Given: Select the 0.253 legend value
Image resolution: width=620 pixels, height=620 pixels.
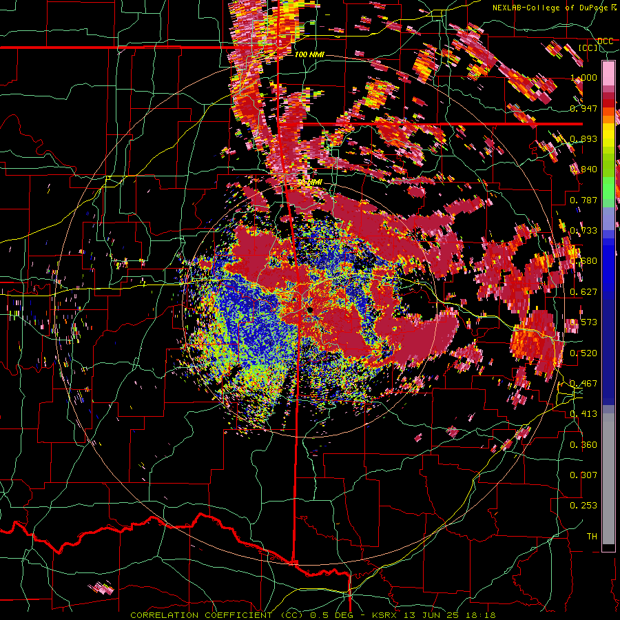Looking at the screenshot, I should tap(584, 506).
